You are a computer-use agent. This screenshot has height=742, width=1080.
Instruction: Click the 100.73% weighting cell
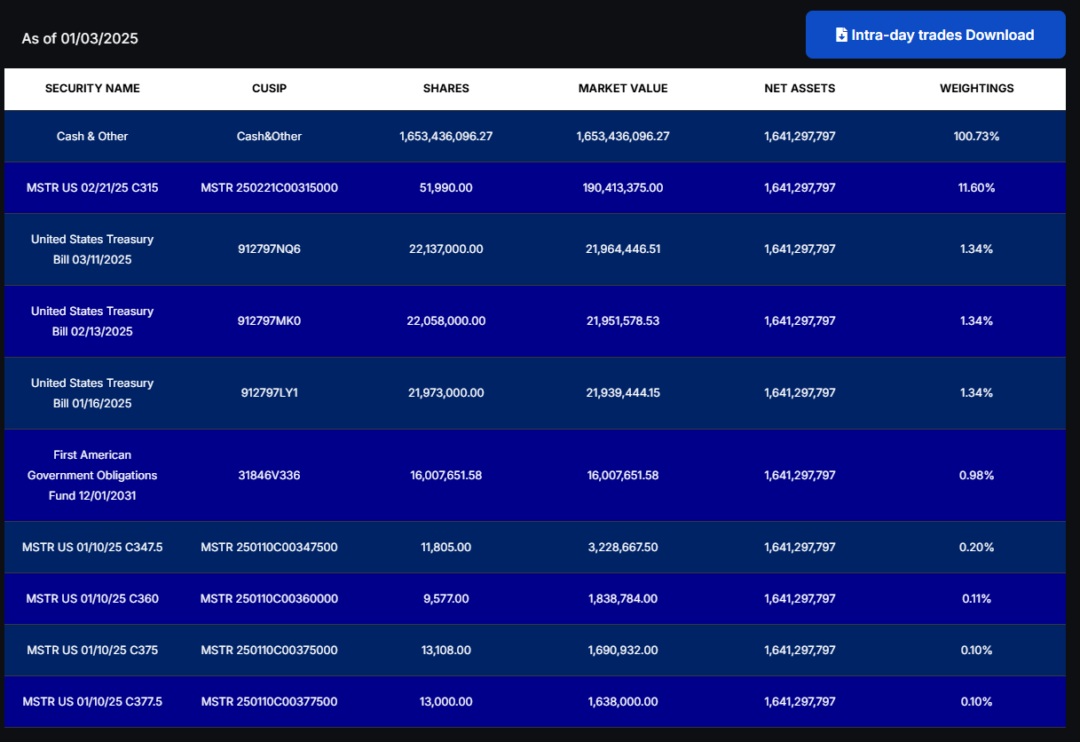pyautogui.click(x=976, y=137)
